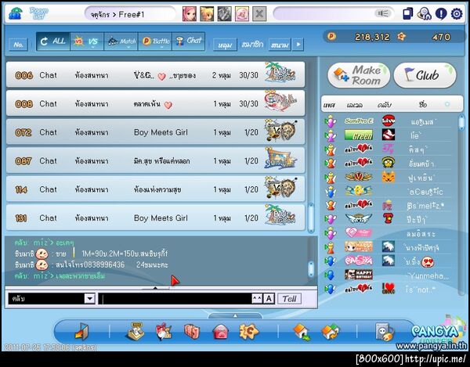Screen dimensions: 470x367
Task: Click the chat log scrollbar thumb
Action: click(311, 269)
